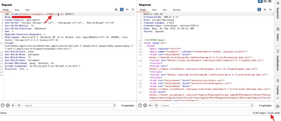Focus the Request search input field
281x121 pixels.
coord(70,105)
